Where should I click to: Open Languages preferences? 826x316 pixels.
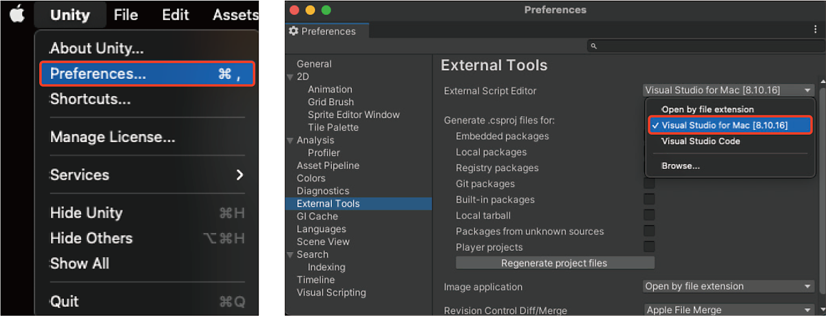point(321,229)
